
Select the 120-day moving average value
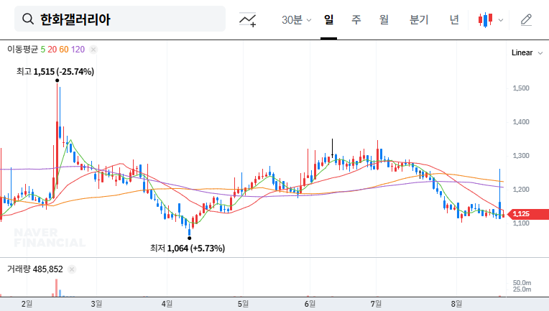pos(78,50)
